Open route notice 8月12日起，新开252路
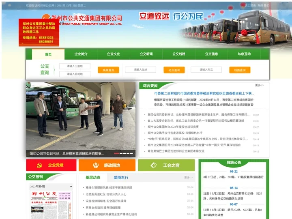The image size is (292, 219). tap(233, 213)
